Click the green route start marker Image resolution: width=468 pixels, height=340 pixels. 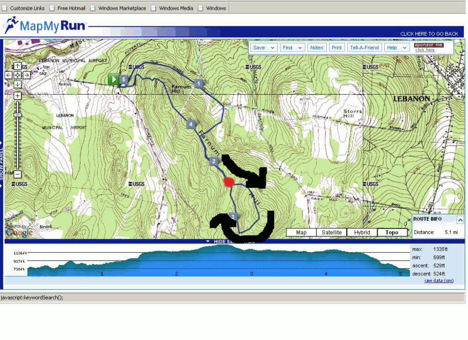pyautogui.click(x=113, y=79)
